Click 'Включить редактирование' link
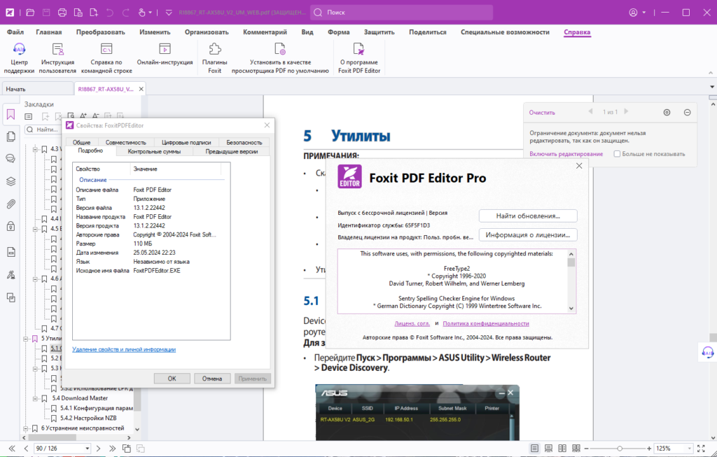The width and height of the screenshot is (717, 457). click(566, 154)
